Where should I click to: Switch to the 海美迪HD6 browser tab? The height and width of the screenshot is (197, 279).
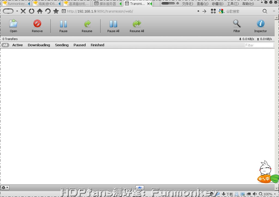coord(46,4)
